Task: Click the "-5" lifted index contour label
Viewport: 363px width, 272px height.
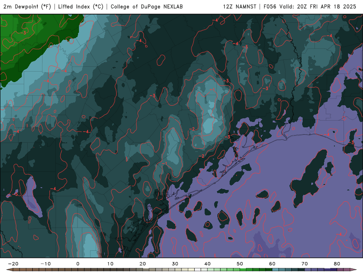Action: tap(15, 194)
